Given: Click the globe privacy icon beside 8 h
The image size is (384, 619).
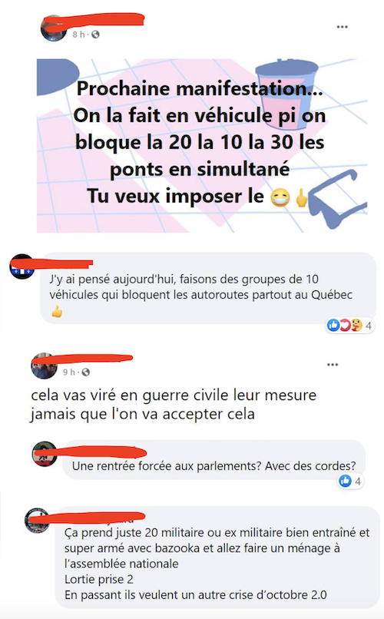Looking at the screenshot, I should point(95,35).
